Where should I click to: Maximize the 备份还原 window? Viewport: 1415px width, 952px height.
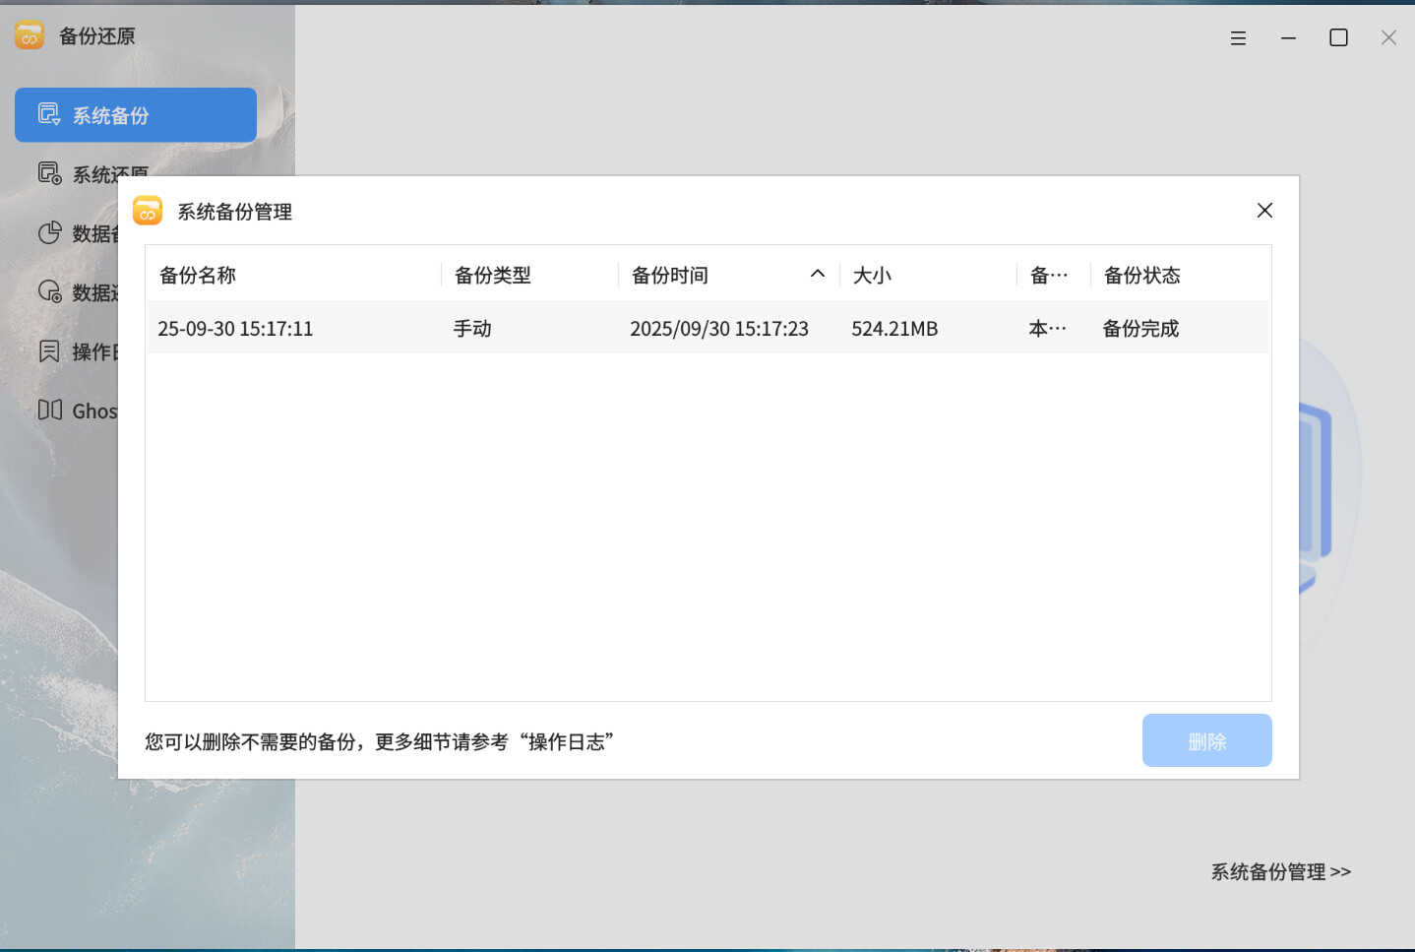pos(1338,37)
